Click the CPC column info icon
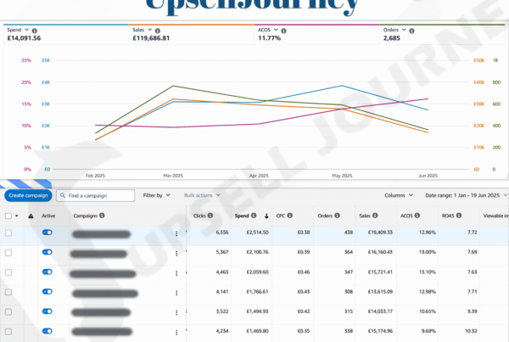The height and width of the screenshot is (342, 509). tap(289, 216)
